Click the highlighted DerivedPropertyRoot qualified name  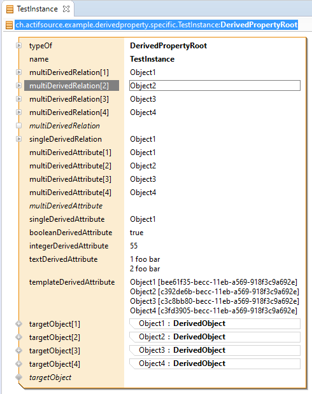[157, 25]
